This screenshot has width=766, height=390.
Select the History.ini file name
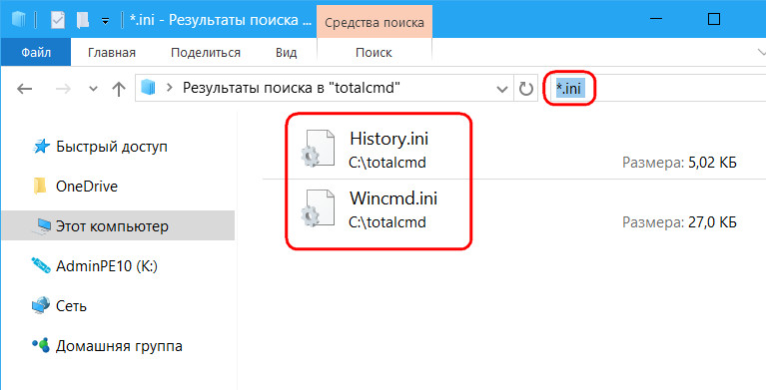(388, 139)
